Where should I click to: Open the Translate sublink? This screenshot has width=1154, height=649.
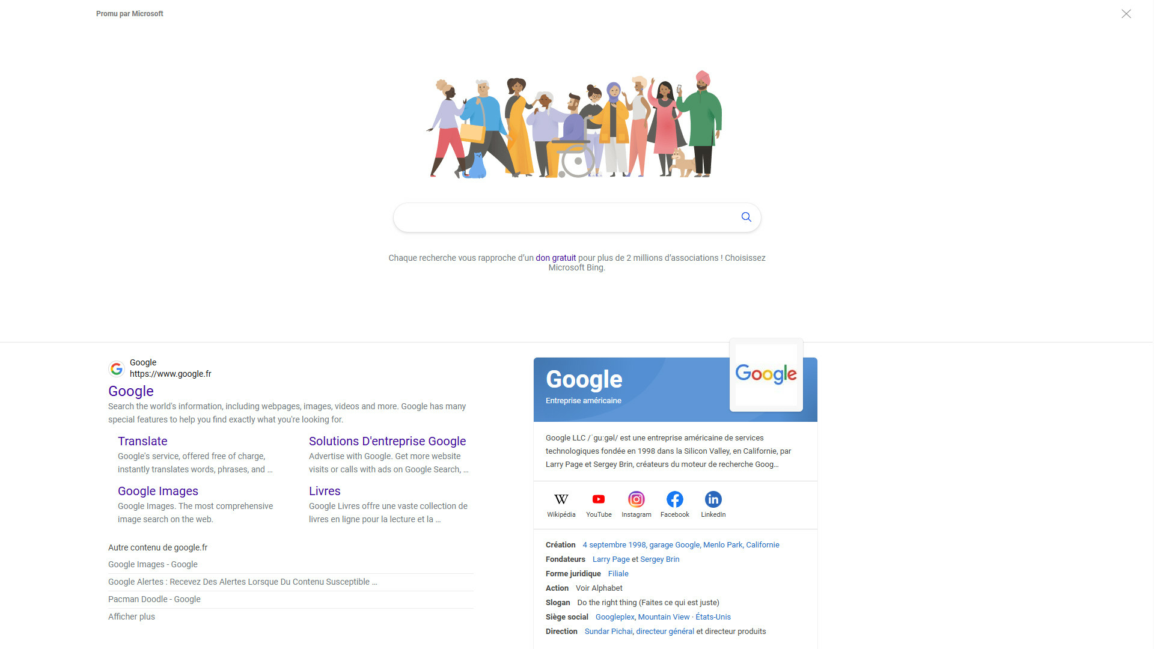tap(142, 441)
